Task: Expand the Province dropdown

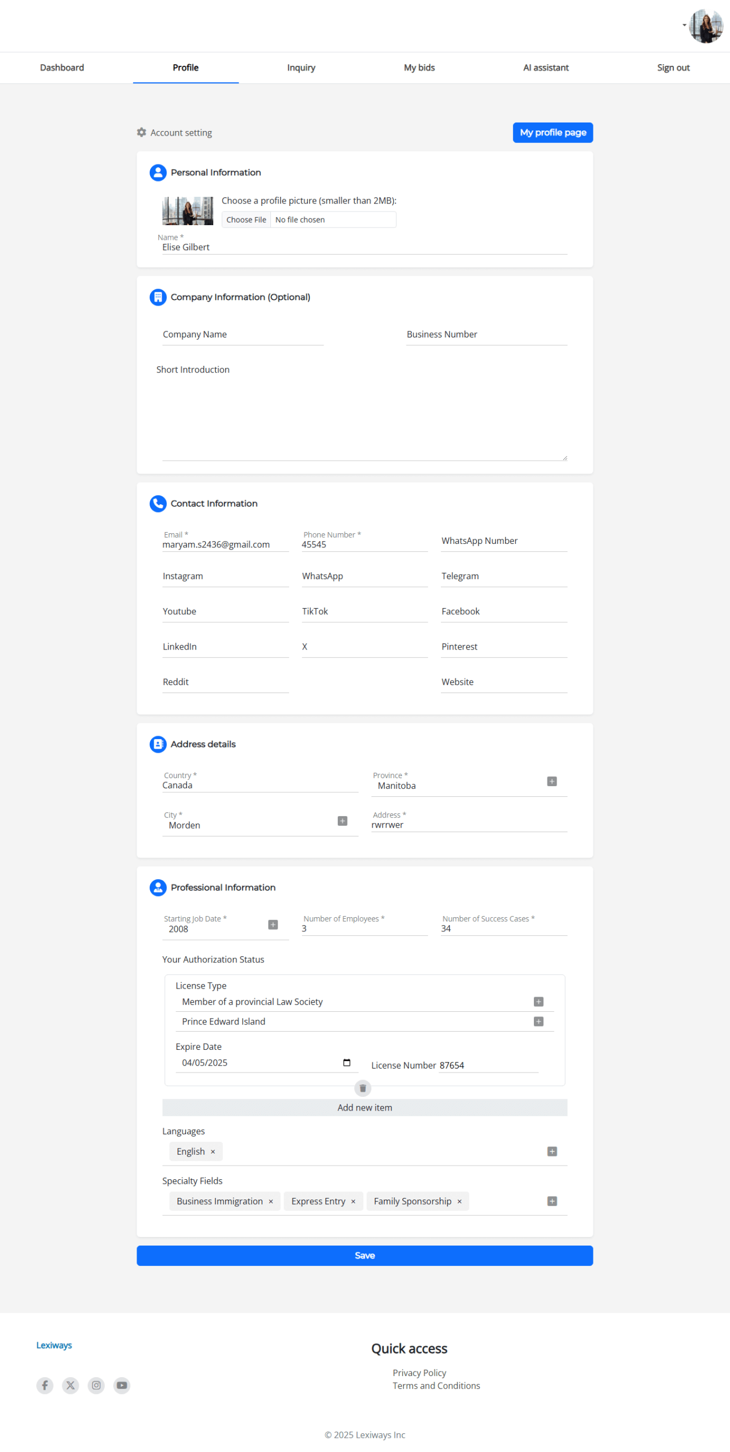Action: 551,782
